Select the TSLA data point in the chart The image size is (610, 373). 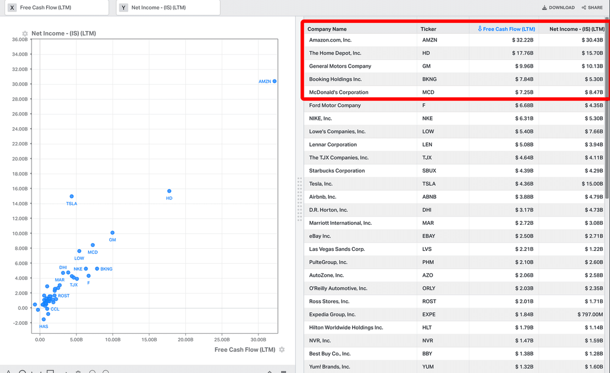tap(72, 196)
